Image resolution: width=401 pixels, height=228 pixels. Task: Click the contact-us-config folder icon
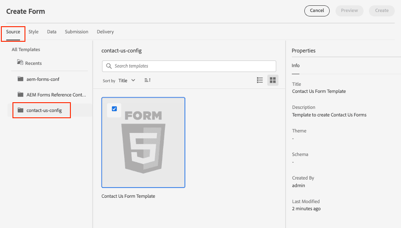coord(20,110)
